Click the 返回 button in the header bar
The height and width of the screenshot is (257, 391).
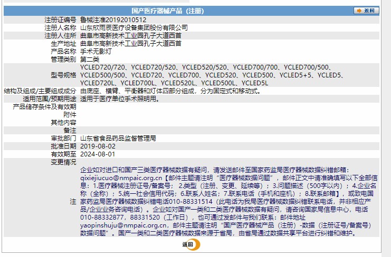coord(366,11)
